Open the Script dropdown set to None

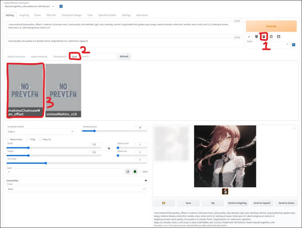tap(76, 189)
